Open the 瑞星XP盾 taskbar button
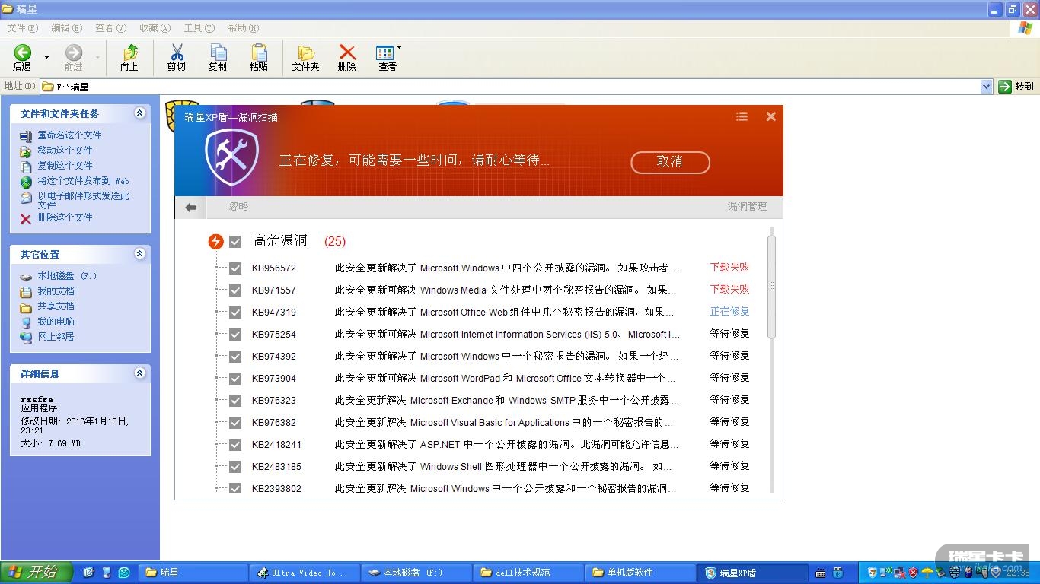Viewport: 1040px width, 584px height. [x=754, y=573]
